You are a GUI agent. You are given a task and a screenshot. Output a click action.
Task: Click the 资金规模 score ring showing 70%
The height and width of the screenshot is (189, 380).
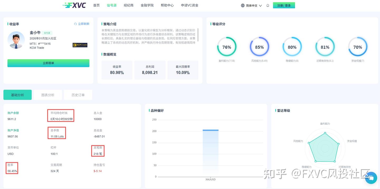pyautogui.click(x=358, y=47)
